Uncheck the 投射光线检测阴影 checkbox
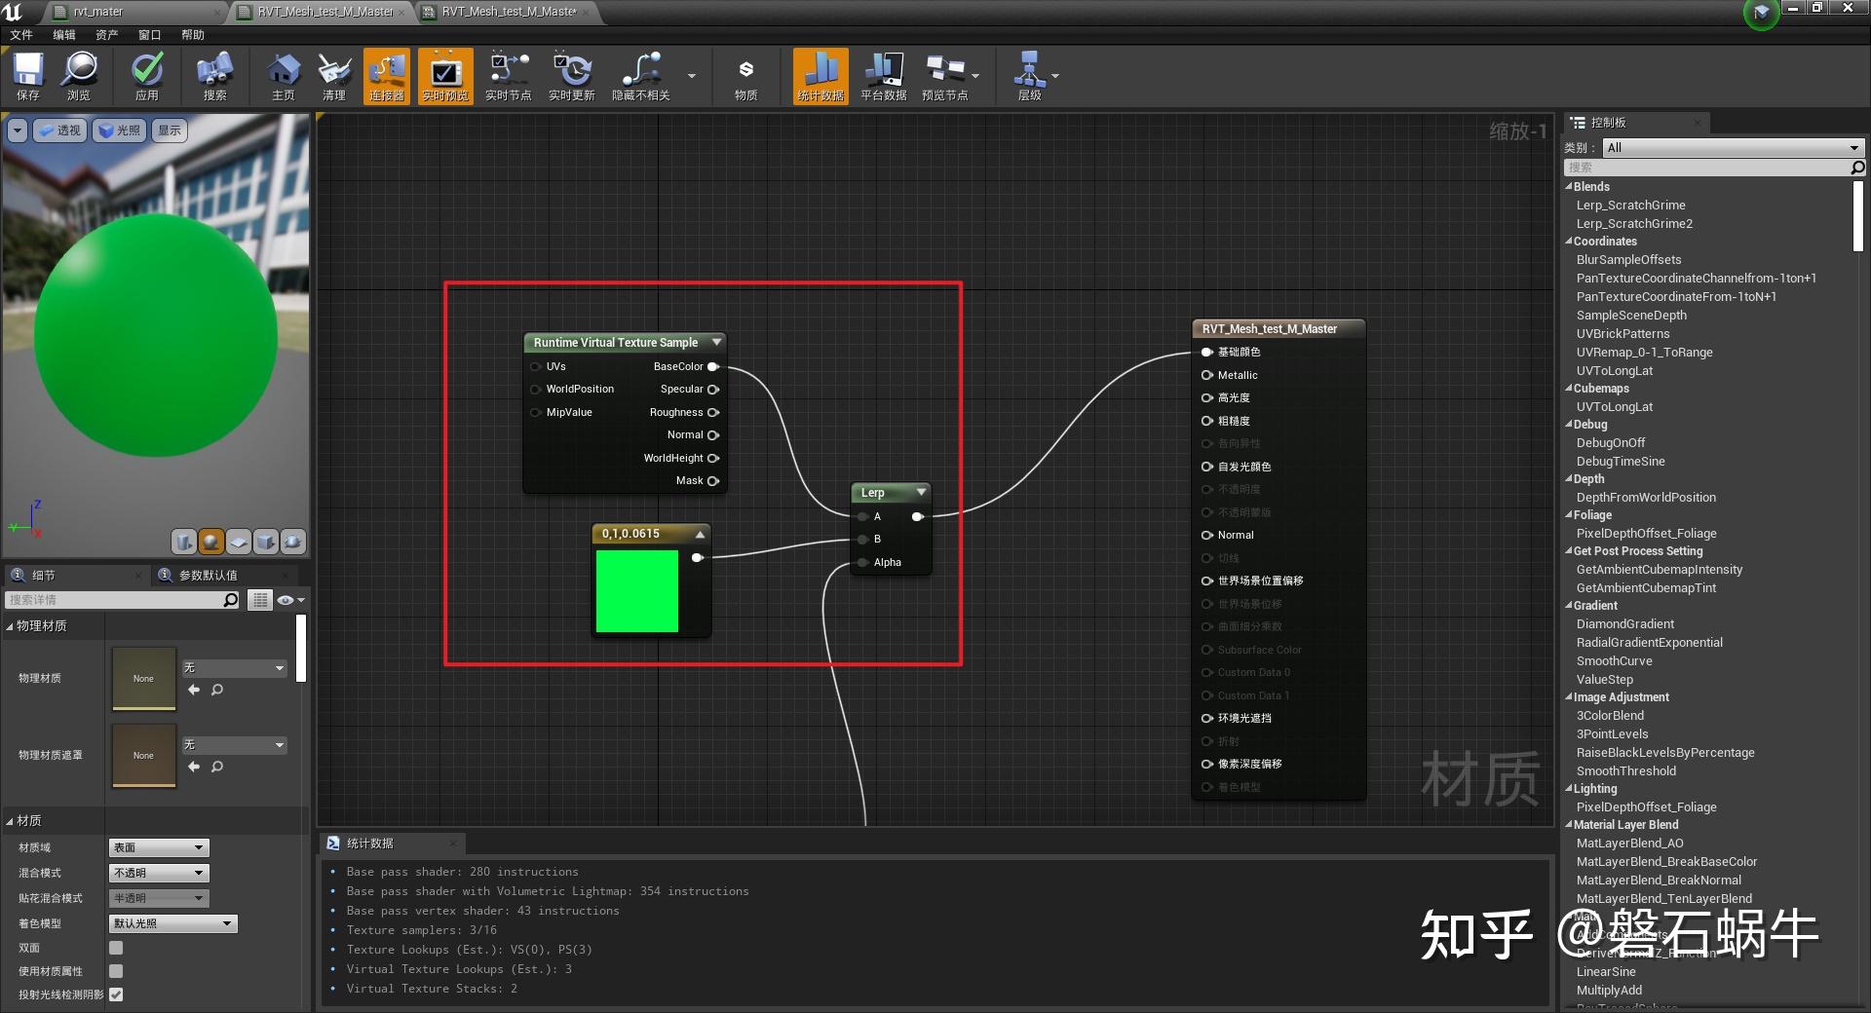Viewport: 1871px width, 1013px height. [116, 994]
